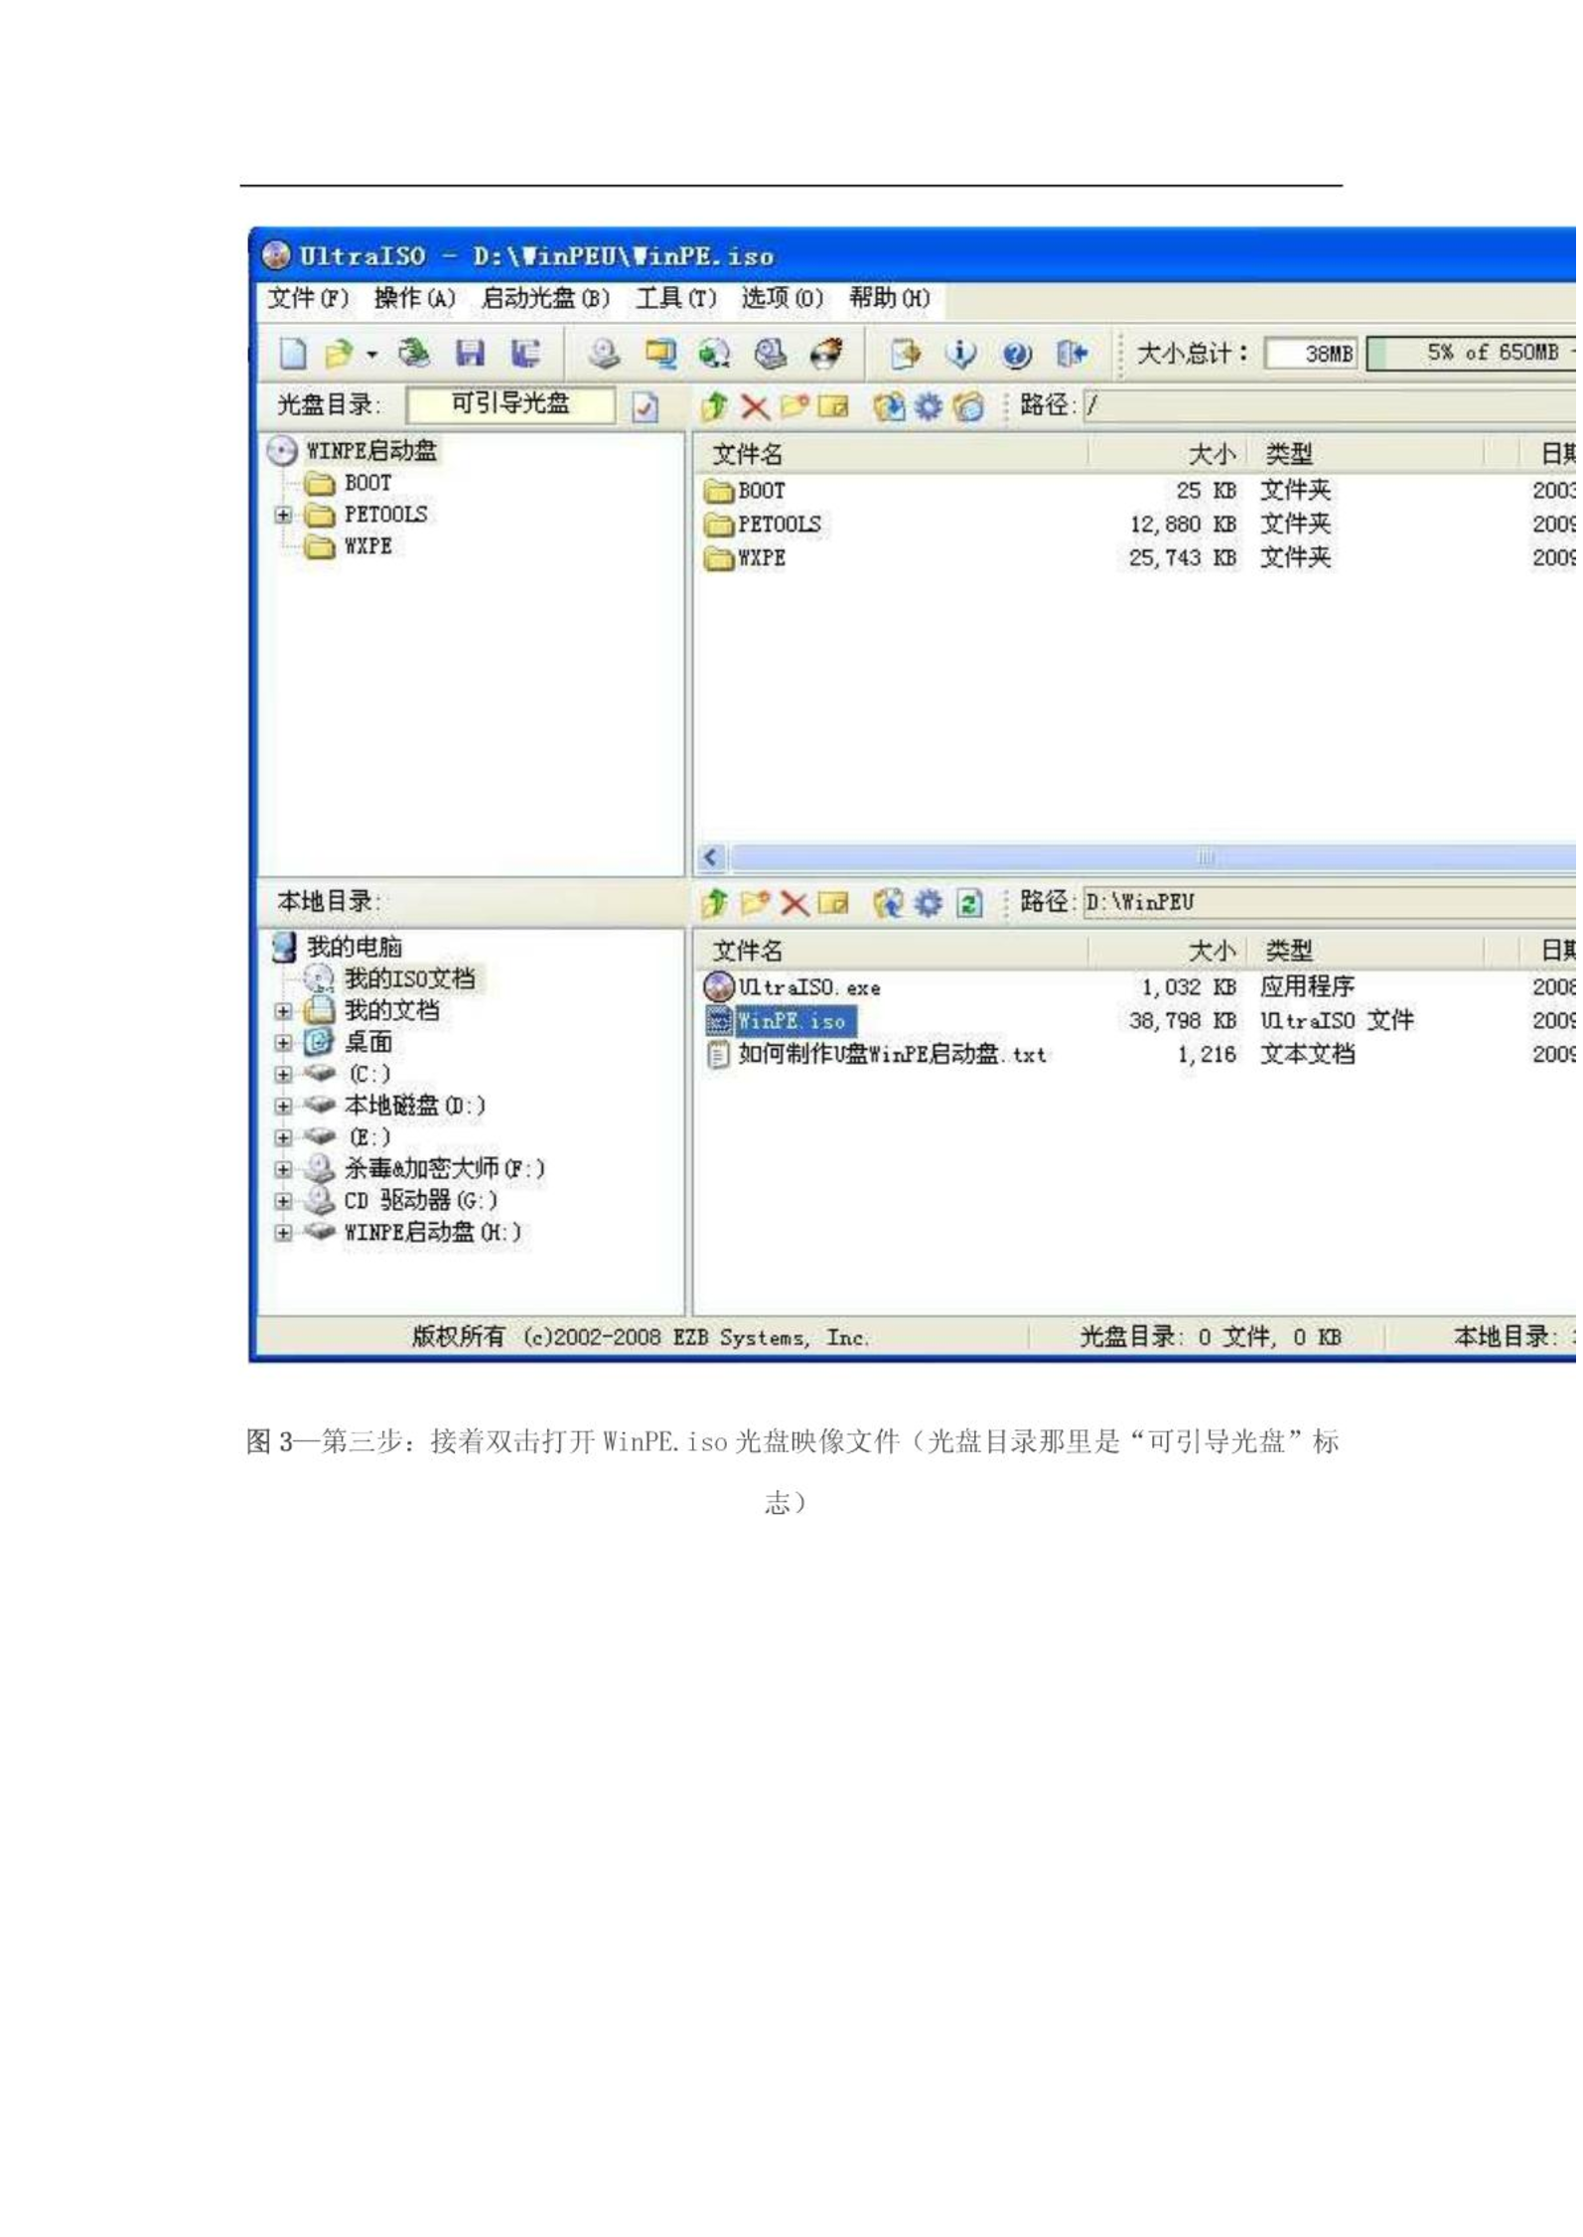
Task: Open the 启动光盘(B) menu
Action: [x=547, y=299]
